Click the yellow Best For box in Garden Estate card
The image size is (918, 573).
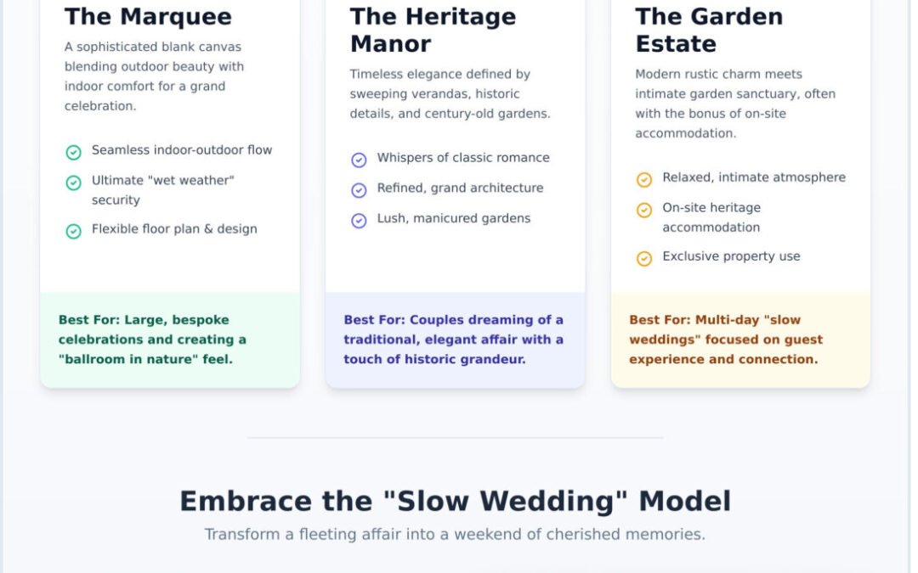pos(740,340)
